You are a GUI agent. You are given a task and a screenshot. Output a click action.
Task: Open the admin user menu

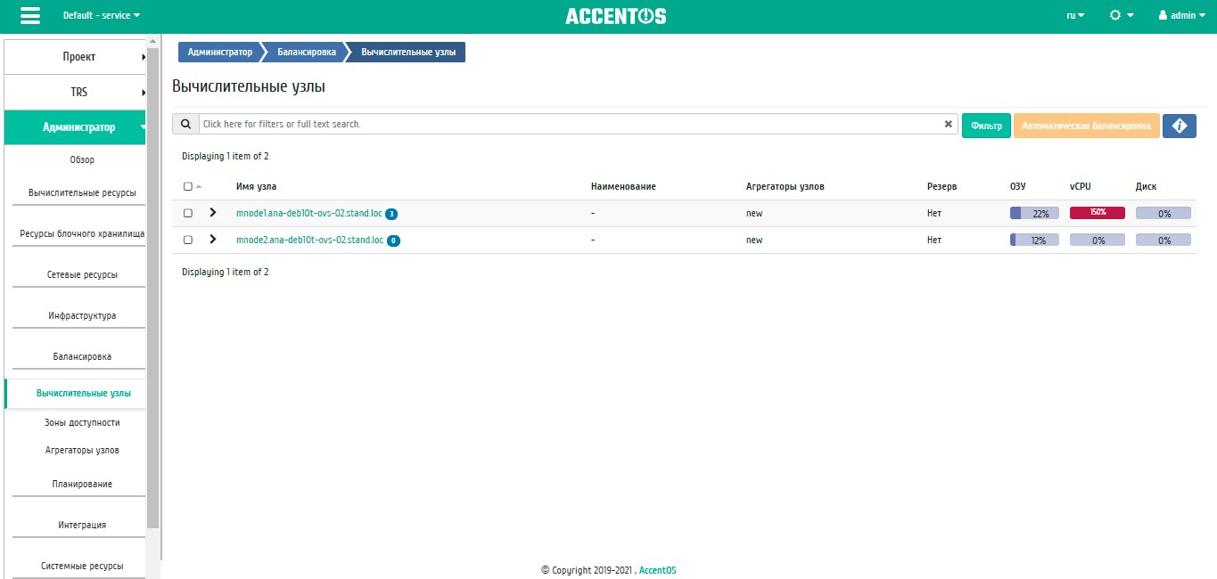pyautogui.click(x=1188, y=16)
